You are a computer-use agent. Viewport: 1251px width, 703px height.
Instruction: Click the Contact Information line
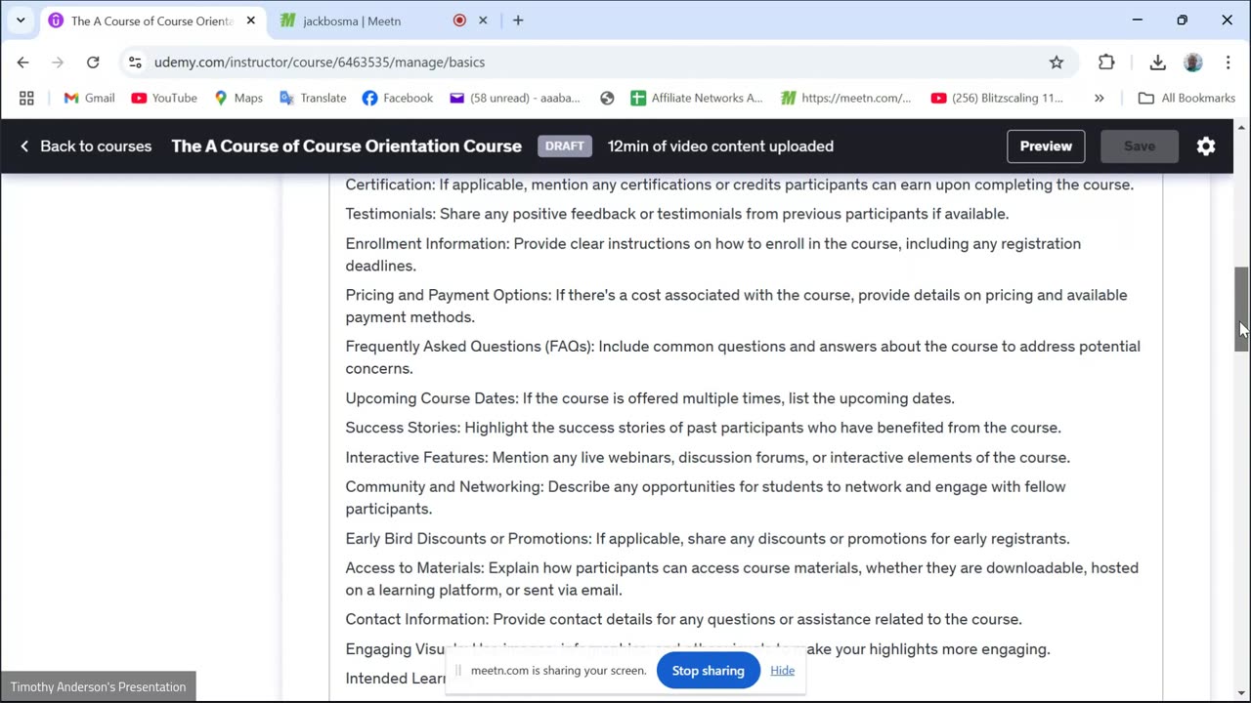click(683, 619)
